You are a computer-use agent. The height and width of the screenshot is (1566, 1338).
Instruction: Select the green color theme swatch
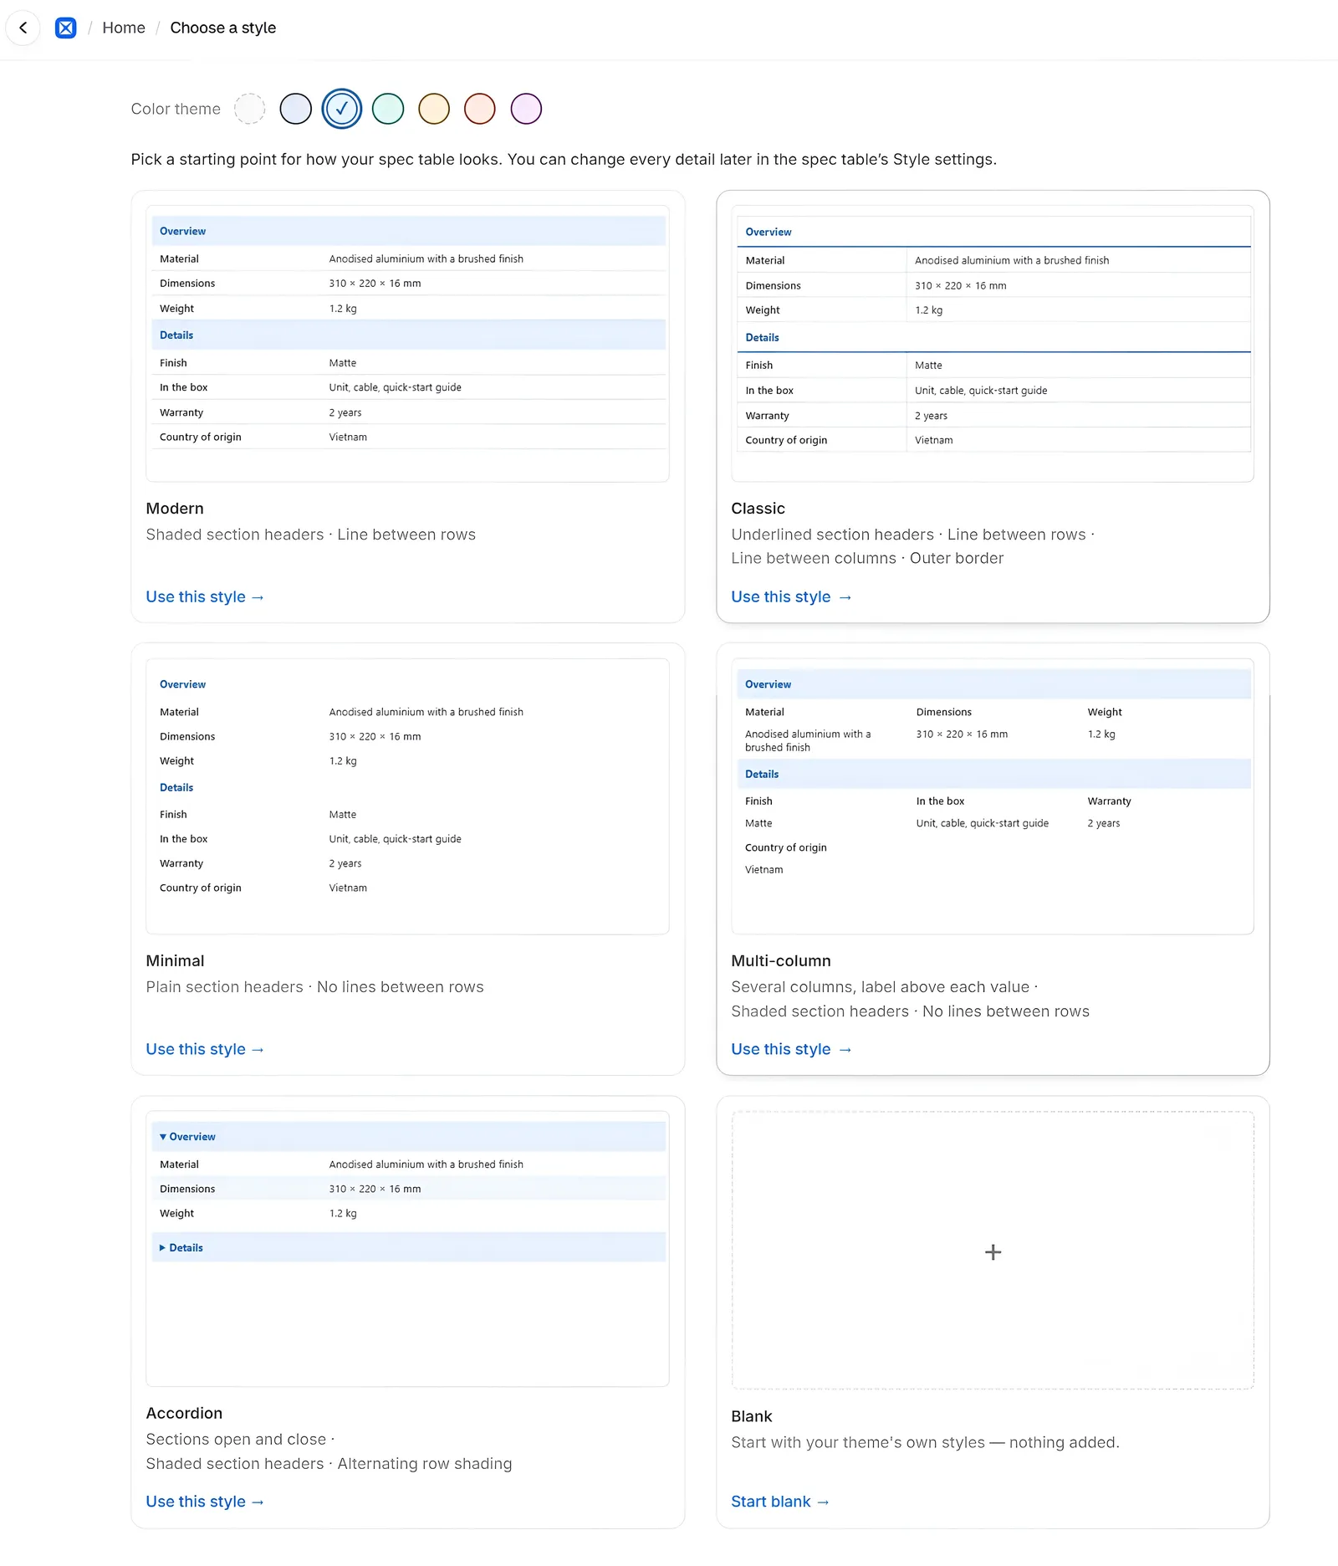[388, 109]
